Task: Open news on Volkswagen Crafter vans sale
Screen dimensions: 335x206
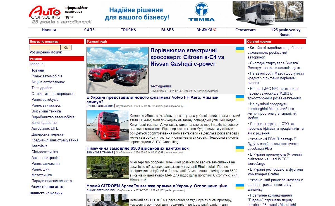Action: 275,172
